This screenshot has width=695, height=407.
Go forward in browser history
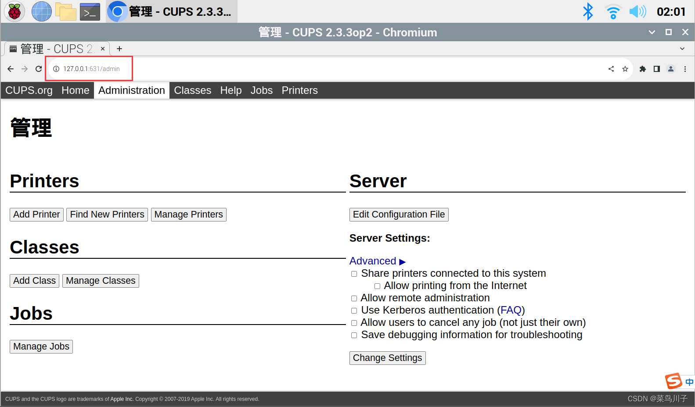25,69
